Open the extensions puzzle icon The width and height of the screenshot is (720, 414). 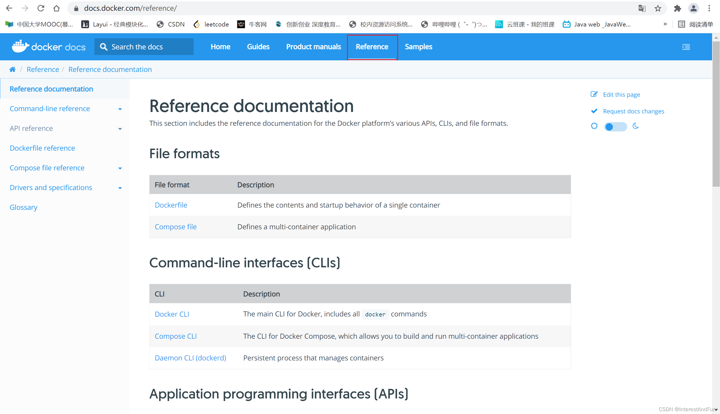tap(677, 8)
